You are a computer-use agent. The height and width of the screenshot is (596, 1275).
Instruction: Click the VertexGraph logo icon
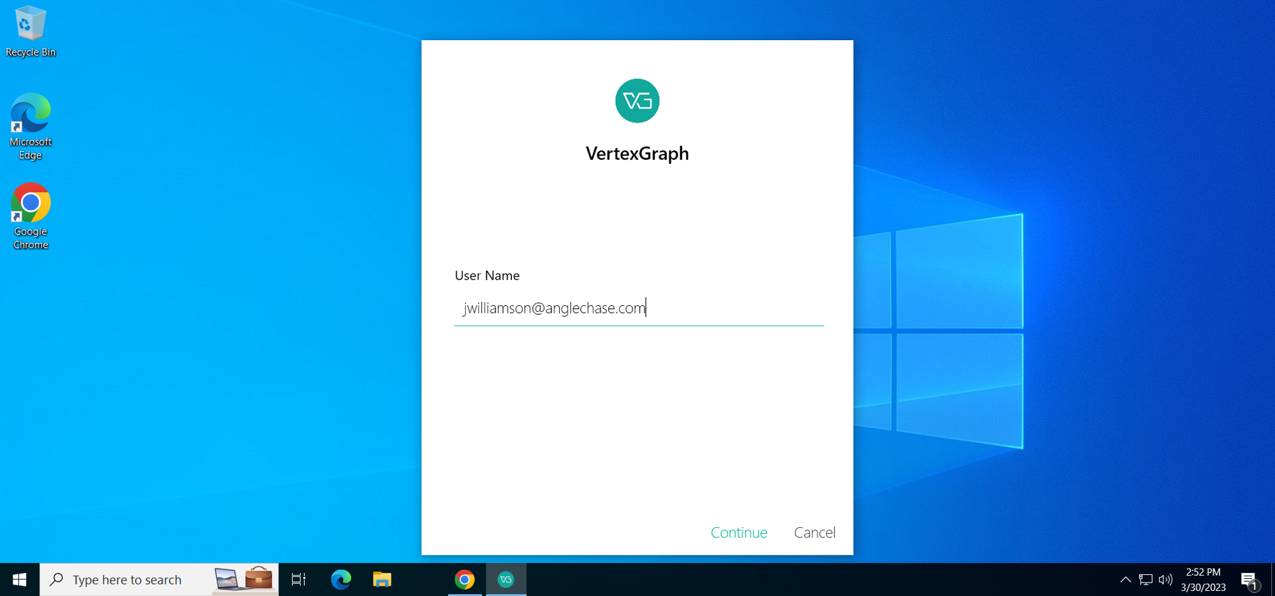637,101
